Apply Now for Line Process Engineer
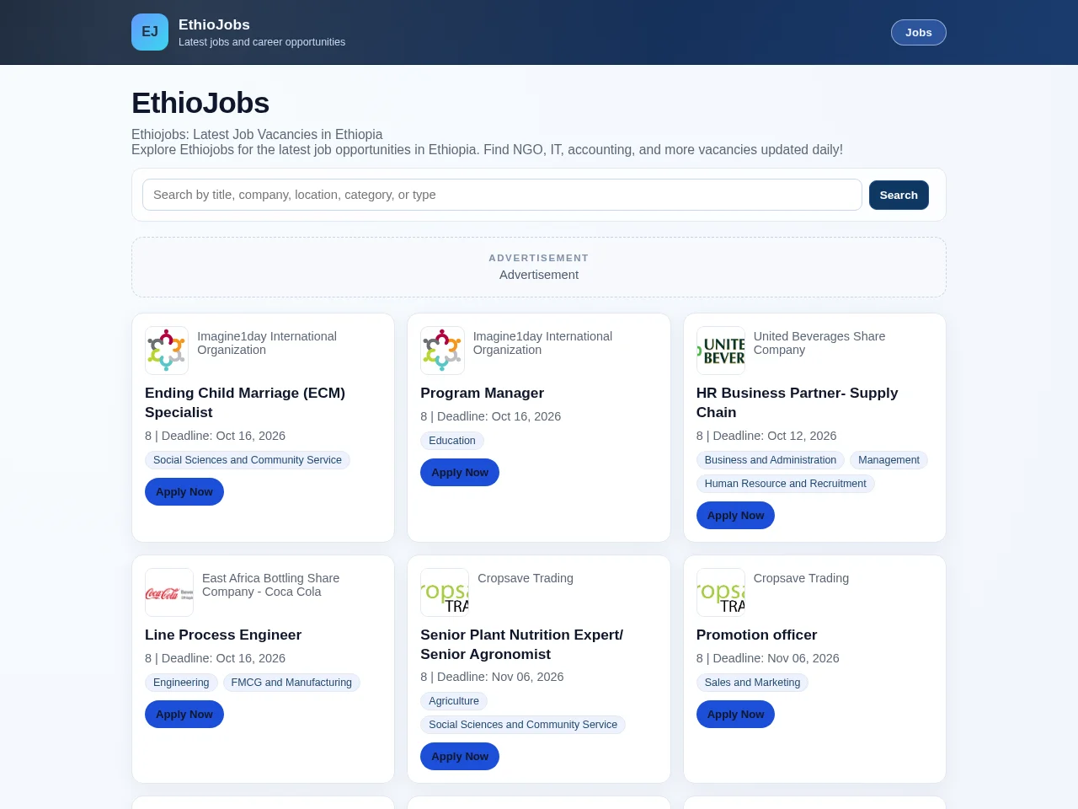Viewport: 1078px width, 809px height. coord(184,715)
